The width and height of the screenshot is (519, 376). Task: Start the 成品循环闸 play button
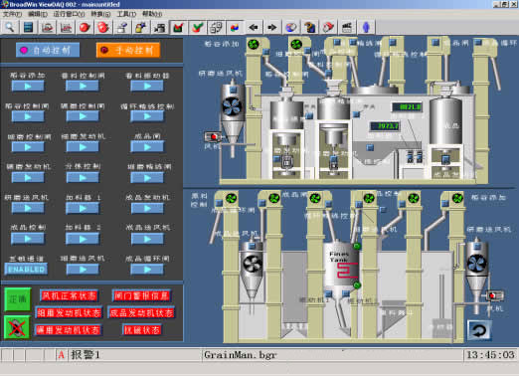tap(147, 270)
